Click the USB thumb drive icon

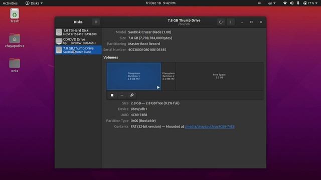[59, 50]
